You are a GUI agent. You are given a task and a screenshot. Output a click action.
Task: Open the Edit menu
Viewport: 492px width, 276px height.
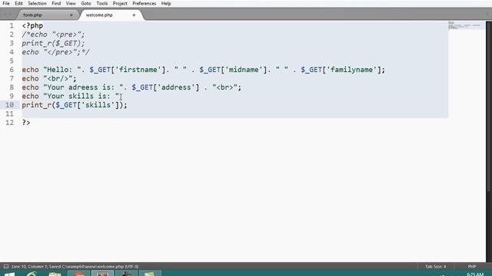pos(18,3)
